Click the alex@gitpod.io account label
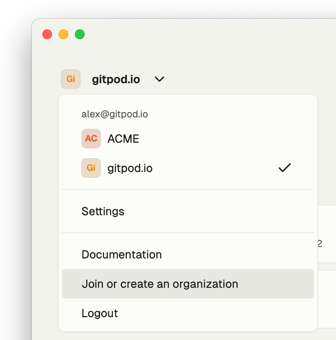The height and width of the screenshot is (340, 336). point(115,114)
